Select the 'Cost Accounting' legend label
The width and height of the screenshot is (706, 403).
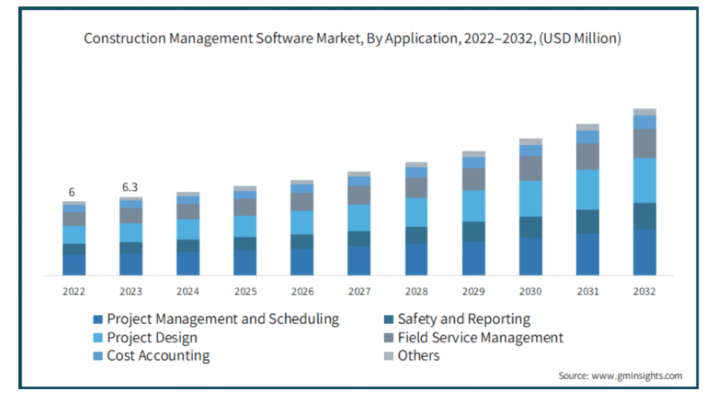tap(158, 356)
